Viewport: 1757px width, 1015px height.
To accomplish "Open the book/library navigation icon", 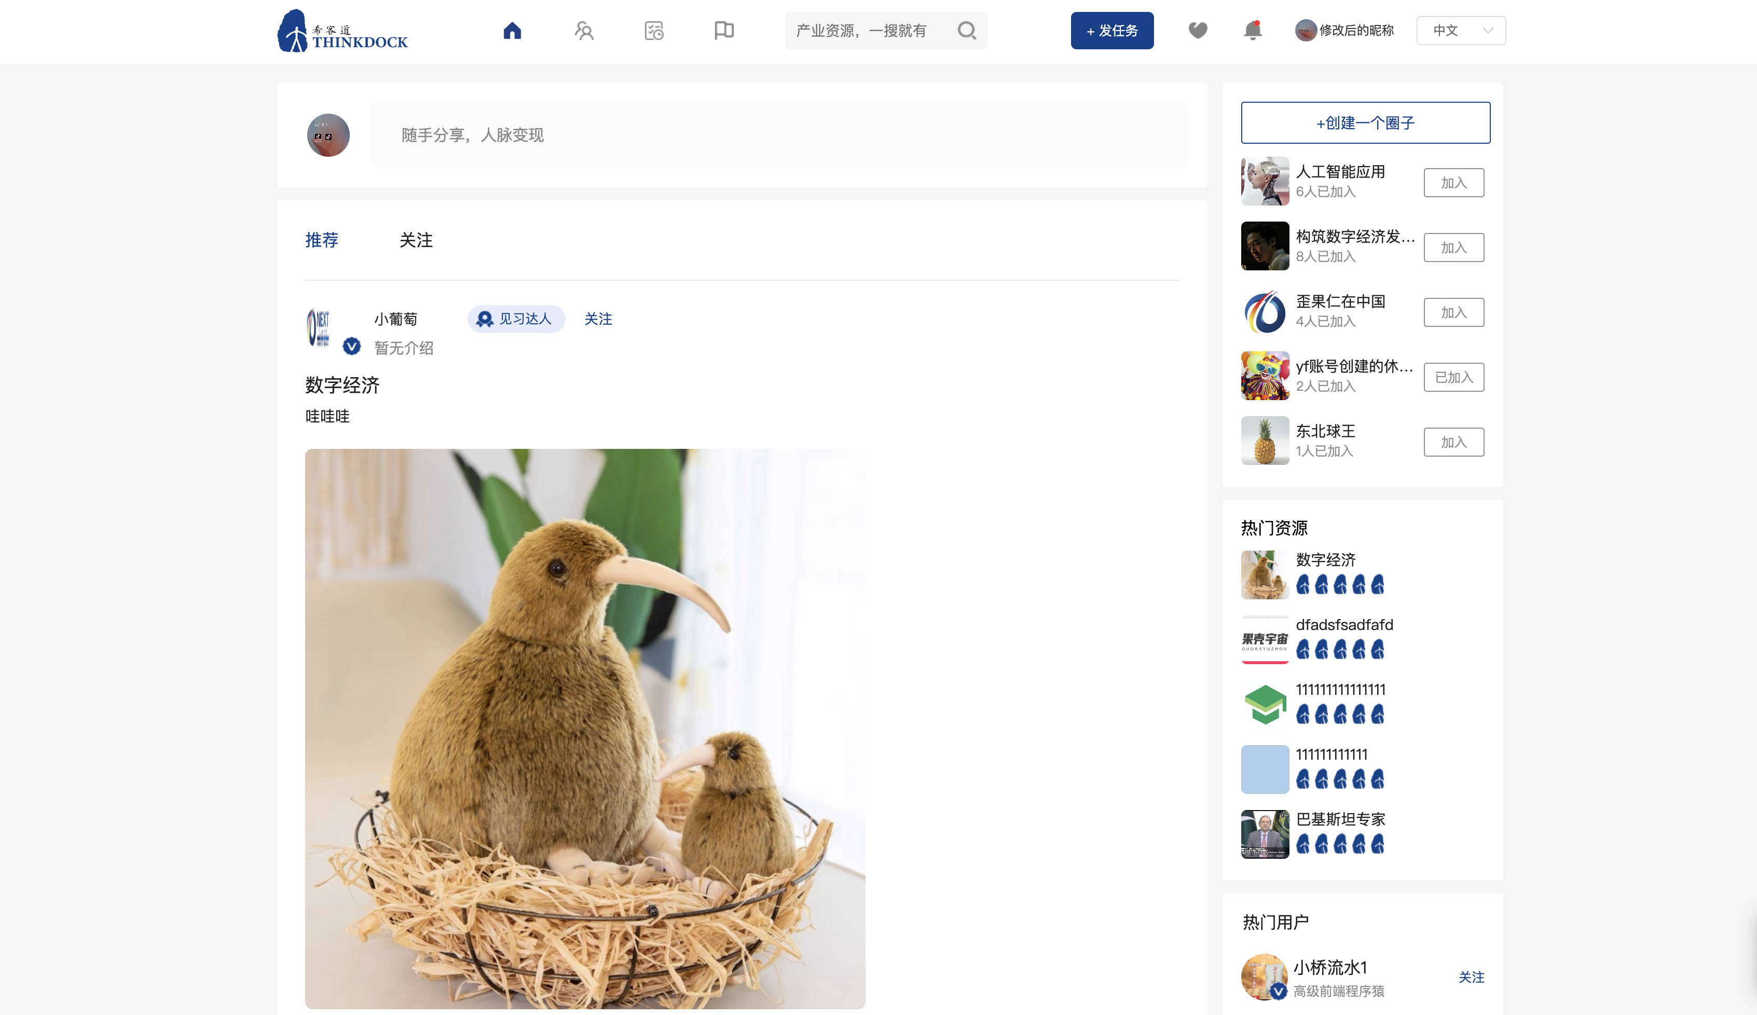I will [724, 31].
